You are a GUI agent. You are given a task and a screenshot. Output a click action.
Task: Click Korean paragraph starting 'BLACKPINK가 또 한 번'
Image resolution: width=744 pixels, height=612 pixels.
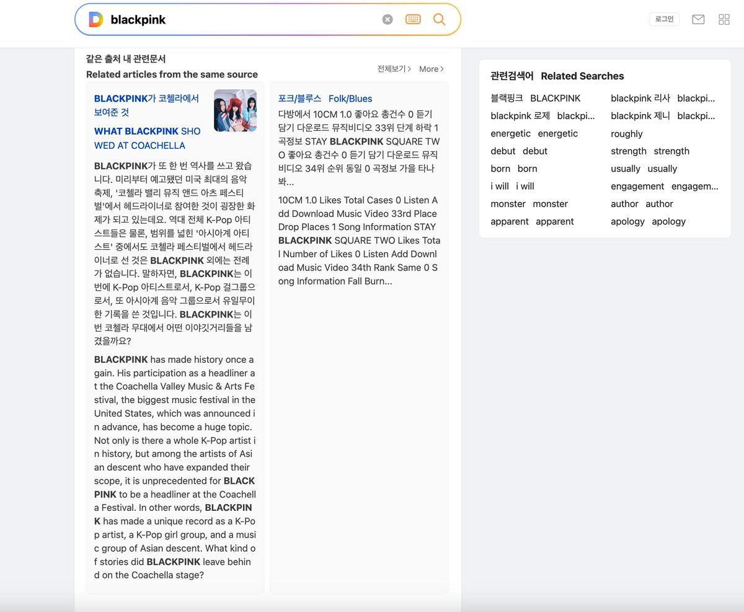point(175,254)
